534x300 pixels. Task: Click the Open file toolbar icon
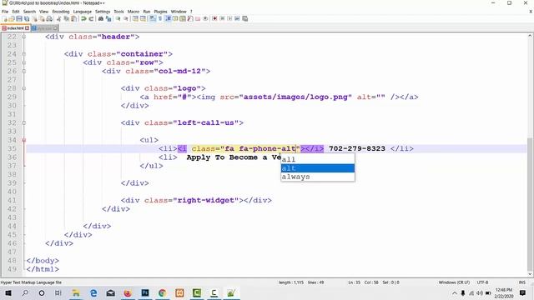click(12, 18)
